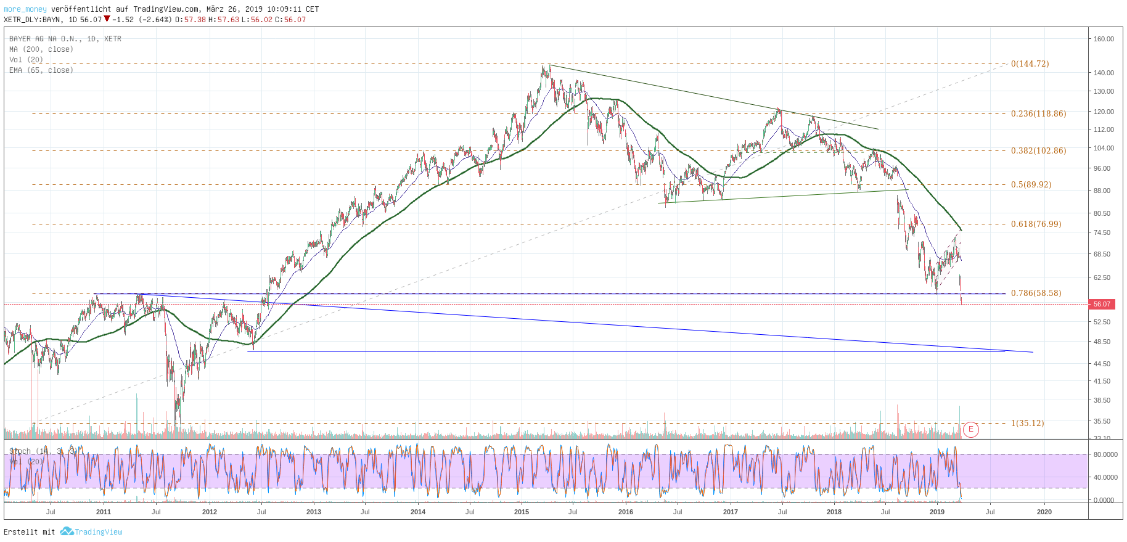1127x542 pixels.
Task: Click the 2018 label on time axis
Action: [x=834, y=512]
